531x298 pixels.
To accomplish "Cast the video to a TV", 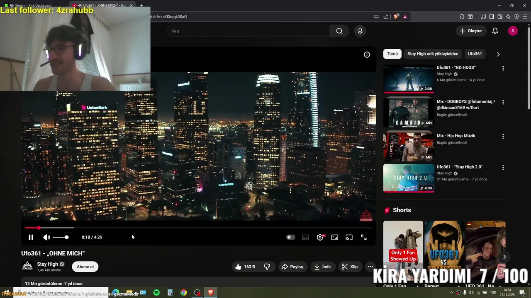I will 349,237.
